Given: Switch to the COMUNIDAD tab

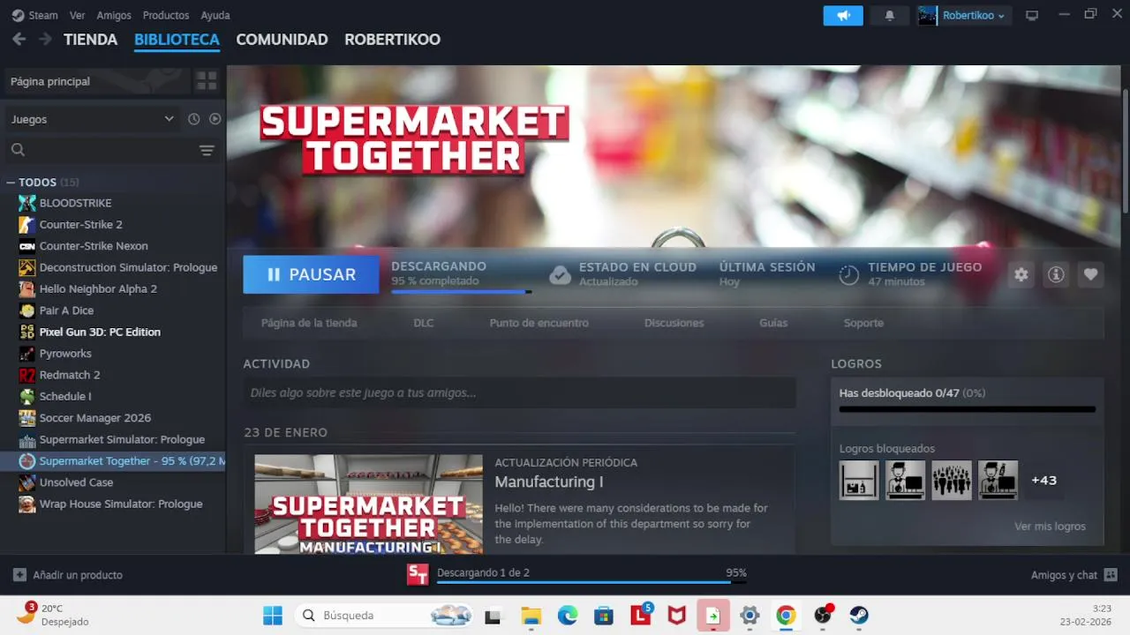Looking at the screenshot, I should click(x=282, y=40).
